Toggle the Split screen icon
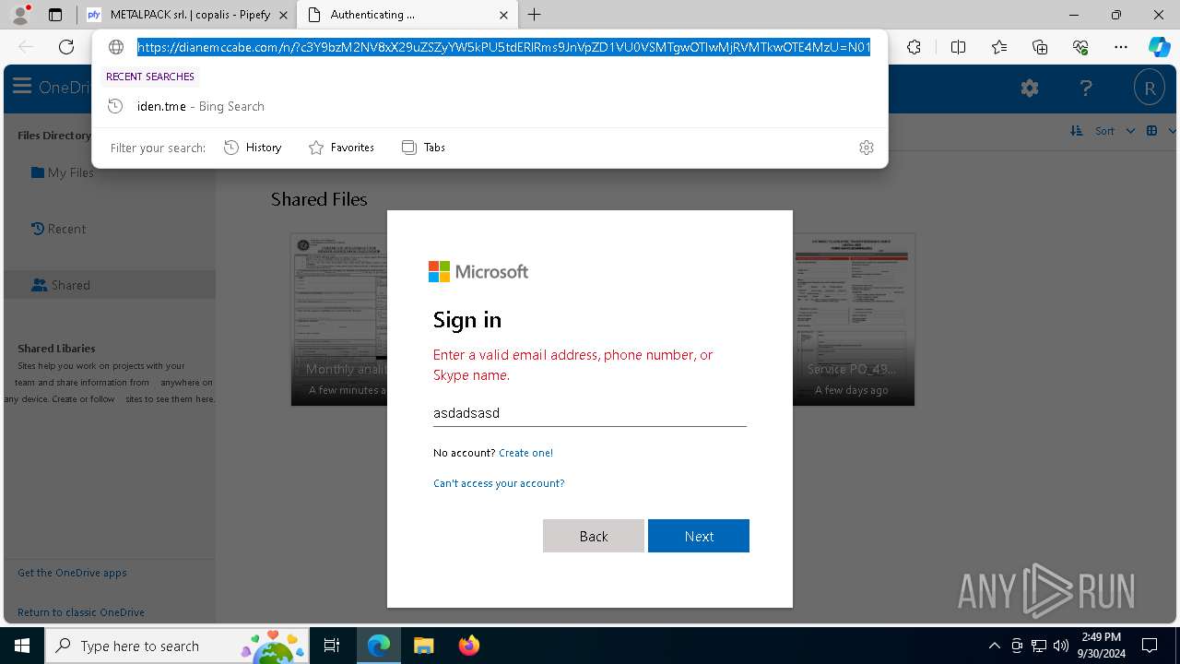This screenshot has height=664, width=1180. click(958, 47)
